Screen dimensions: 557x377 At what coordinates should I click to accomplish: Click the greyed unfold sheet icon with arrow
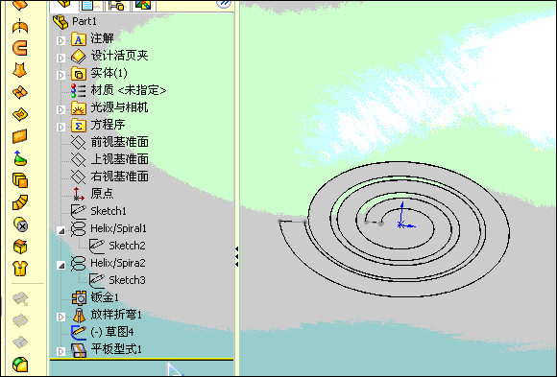tap(20, 299)
